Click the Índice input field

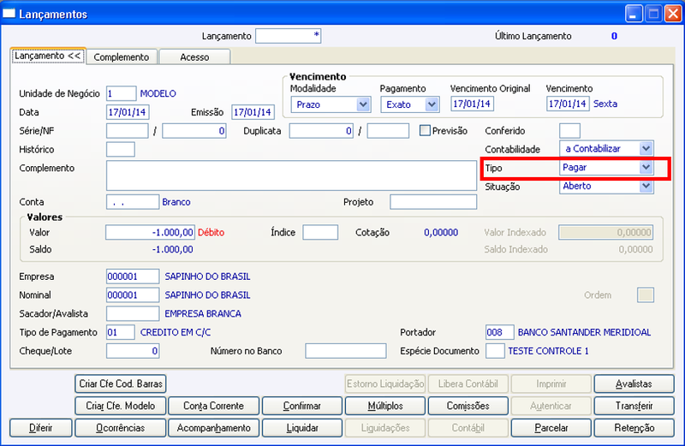(320, 232)
